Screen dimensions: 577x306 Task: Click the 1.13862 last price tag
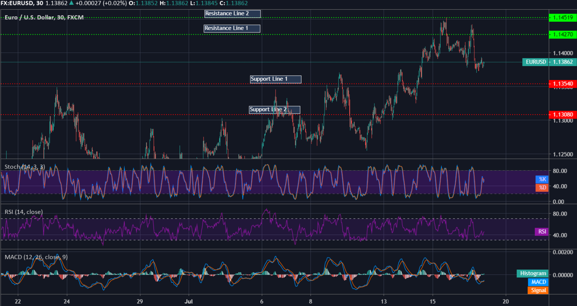[563, 62]
